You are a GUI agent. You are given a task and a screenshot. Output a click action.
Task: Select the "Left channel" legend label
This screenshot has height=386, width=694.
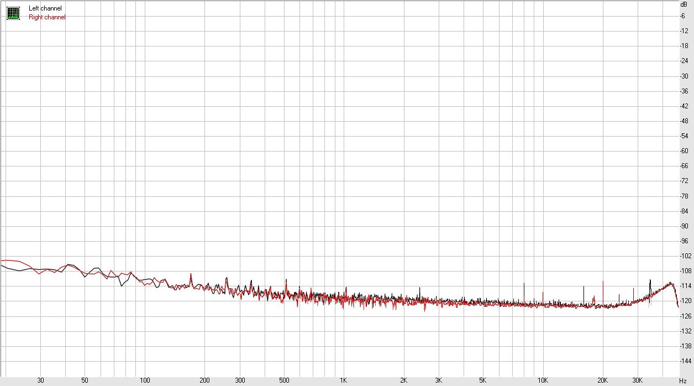tap(45, 8)
